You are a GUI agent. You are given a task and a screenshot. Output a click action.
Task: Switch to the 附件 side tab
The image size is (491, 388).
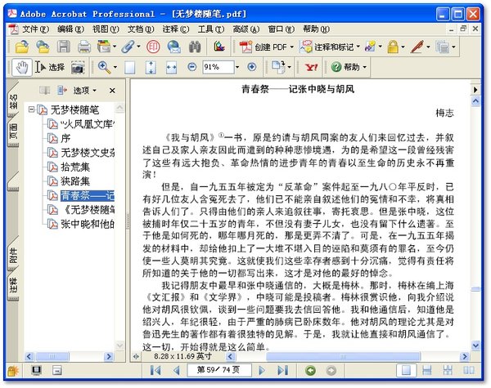click(14, 256)
